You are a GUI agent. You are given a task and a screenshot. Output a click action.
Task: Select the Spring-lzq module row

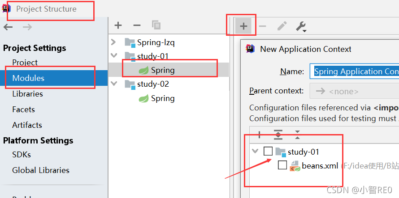point(169,42)
